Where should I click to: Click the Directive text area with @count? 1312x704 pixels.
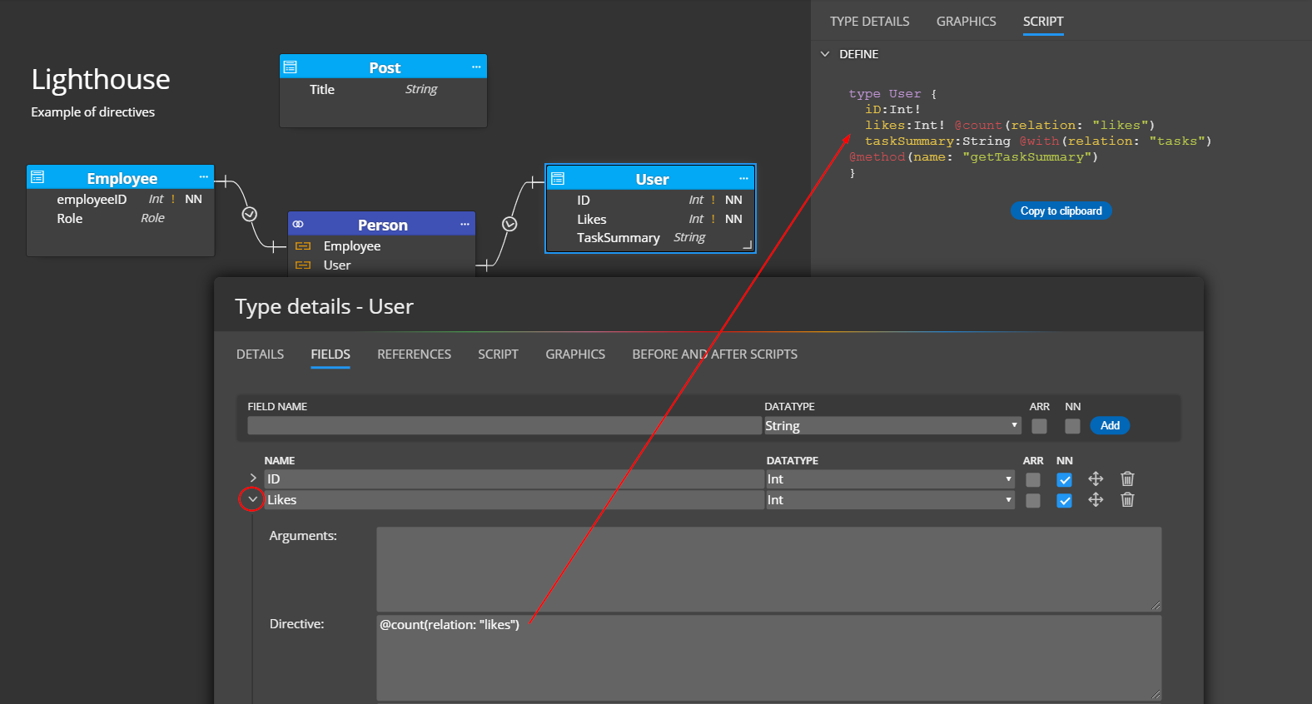[768, 658]
